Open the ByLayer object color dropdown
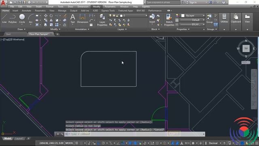Viewport: 259px width, 146px height. 193,15
